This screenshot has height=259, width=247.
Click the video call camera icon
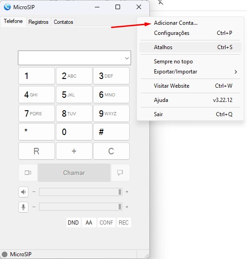28,173
